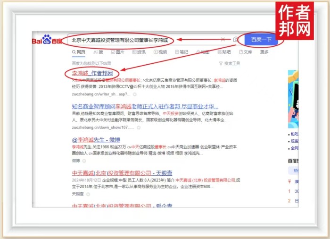
Task: Open the 李鸿诚_作者邦网 search result
Action: pyautogui.click(x=92, y=74)
